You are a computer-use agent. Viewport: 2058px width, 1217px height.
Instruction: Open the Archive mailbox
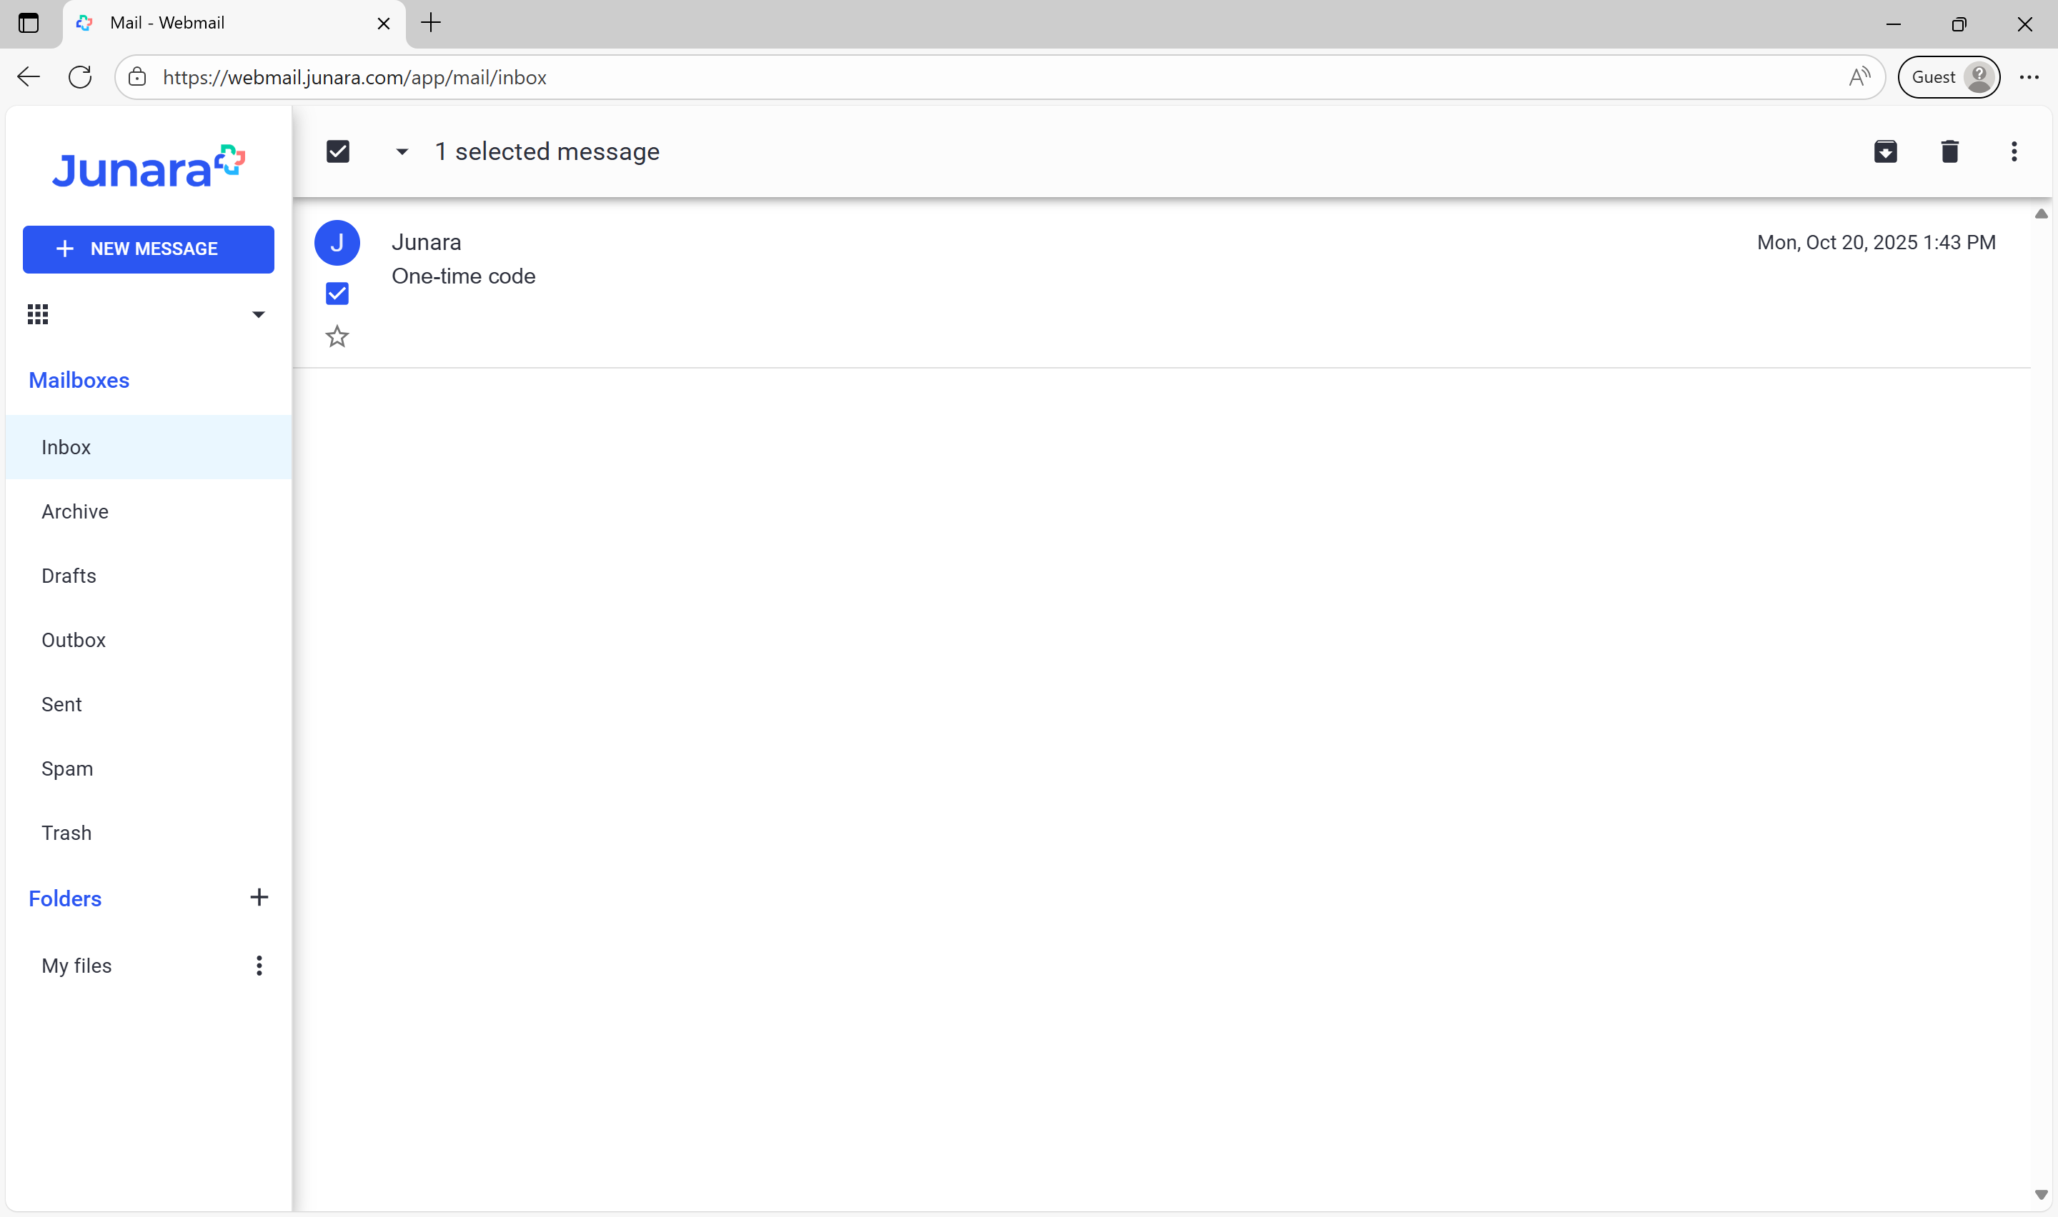coord(149,511)
